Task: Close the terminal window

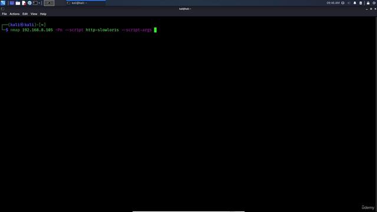Action: [x=375, y=9]
